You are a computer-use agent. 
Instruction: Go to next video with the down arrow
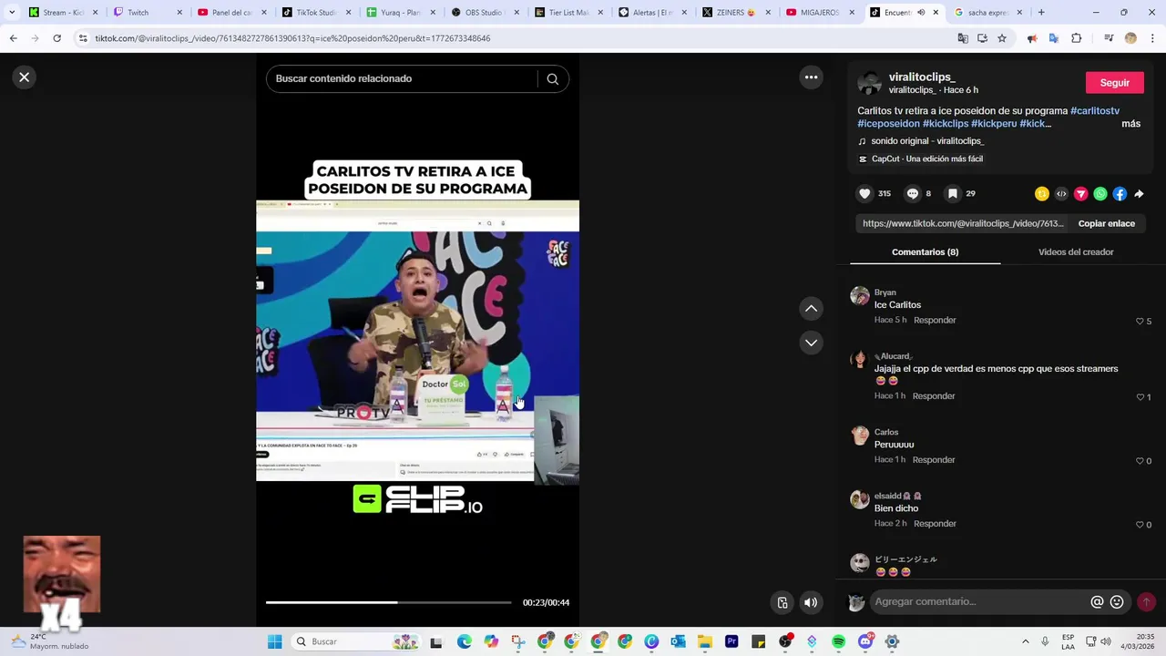tap(811, 343)
